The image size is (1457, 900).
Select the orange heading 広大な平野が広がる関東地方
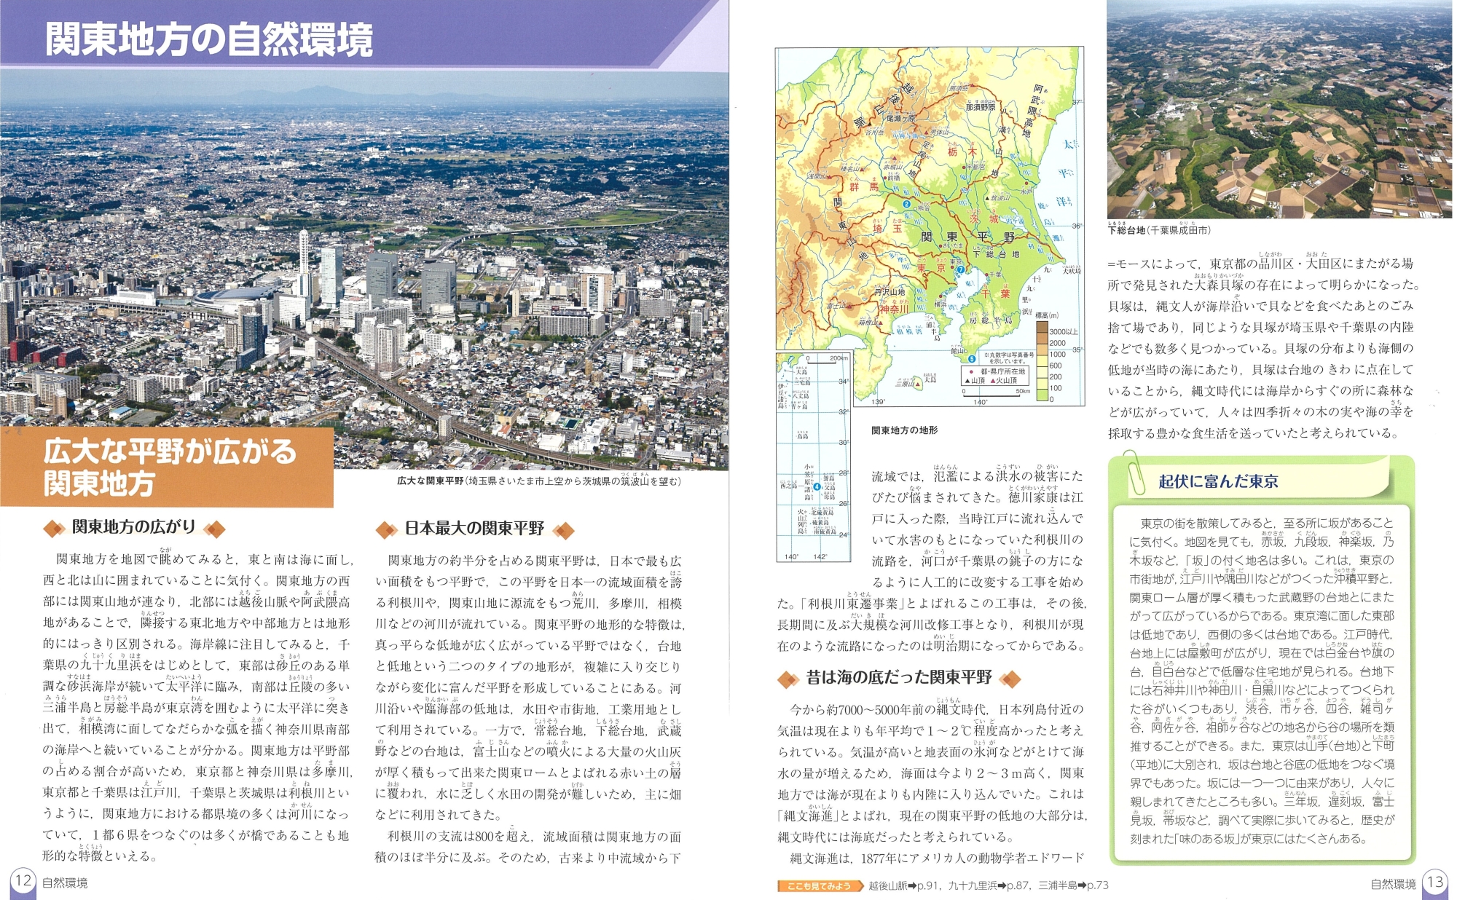(x=169, y=467)
